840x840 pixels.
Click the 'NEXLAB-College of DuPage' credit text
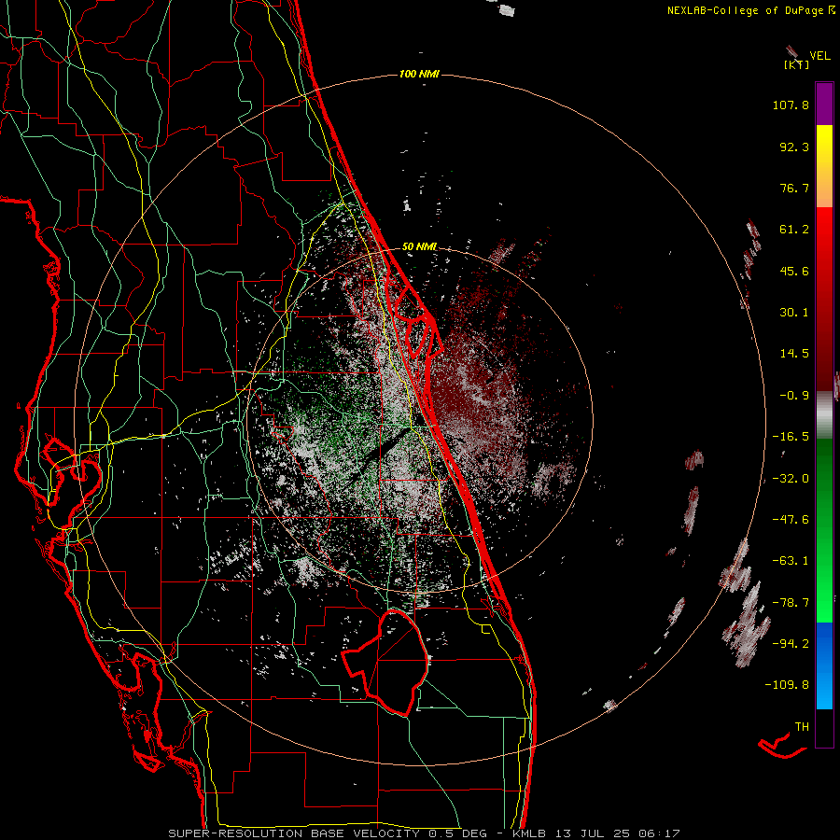click(x=745, y=10)
